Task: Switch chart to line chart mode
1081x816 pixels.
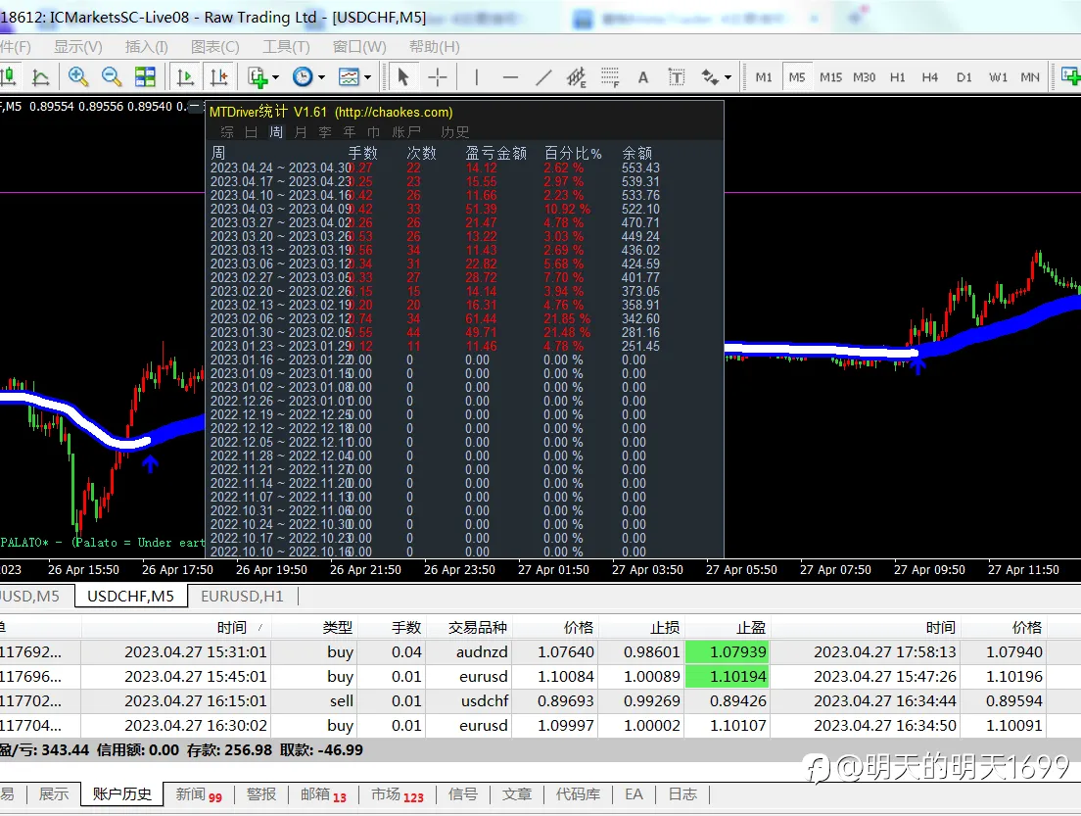Action: tap(41, 77)
